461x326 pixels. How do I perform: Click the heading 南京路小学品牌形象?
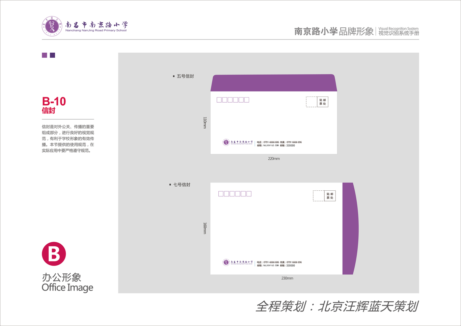pos(334,31)
